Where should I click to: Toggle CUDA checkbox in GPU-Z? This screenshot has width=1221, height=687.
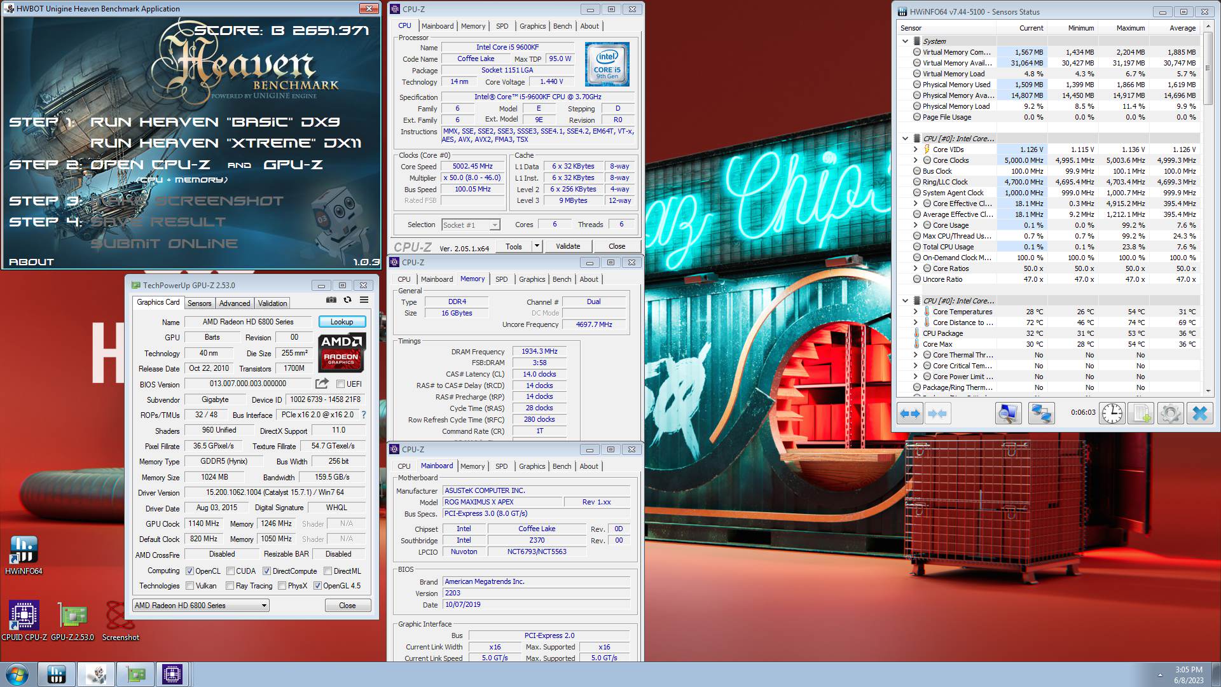pyautogui.click(x=230, y=571)
